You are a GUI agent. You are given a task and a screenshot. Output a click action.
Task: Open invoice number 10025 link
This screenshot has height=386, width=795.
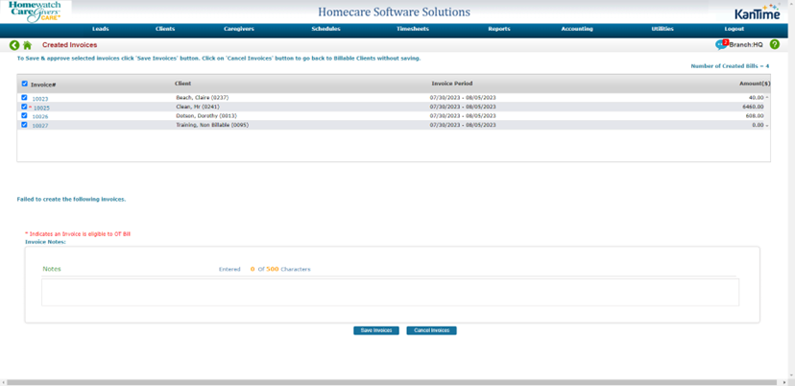pos(41,108)
